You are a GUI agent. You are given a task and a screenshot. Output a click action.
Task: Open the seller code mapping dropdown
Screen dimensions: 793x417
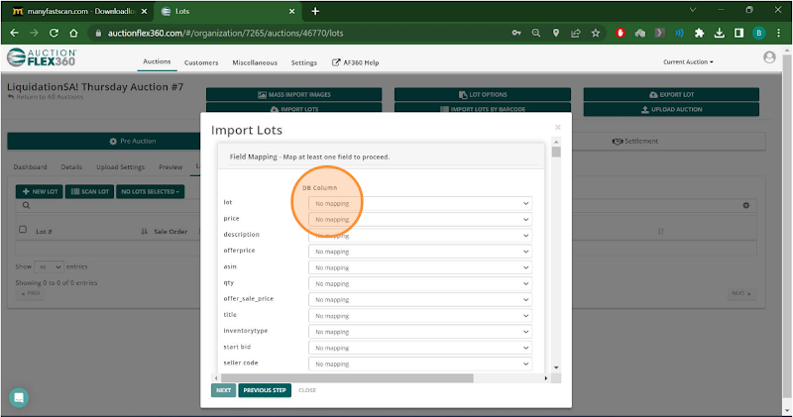pos(420,365)
